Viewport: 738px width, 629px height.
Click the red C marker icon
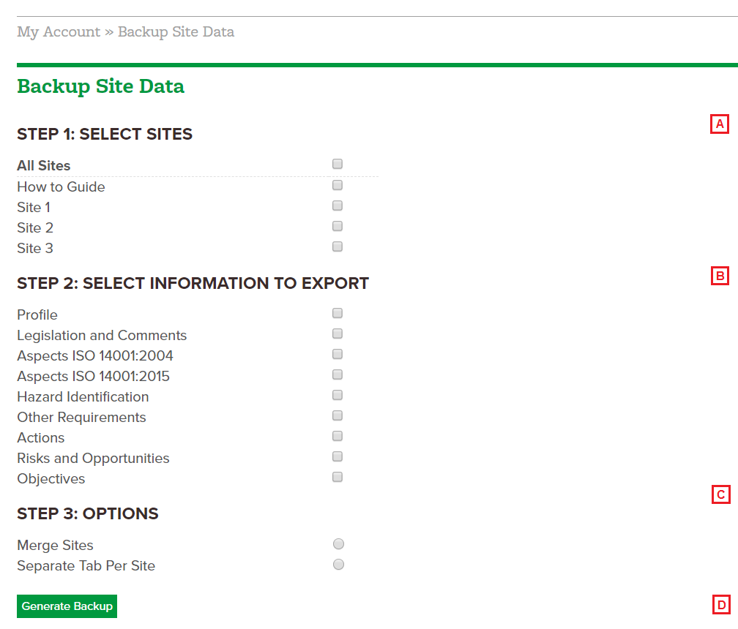720,494
